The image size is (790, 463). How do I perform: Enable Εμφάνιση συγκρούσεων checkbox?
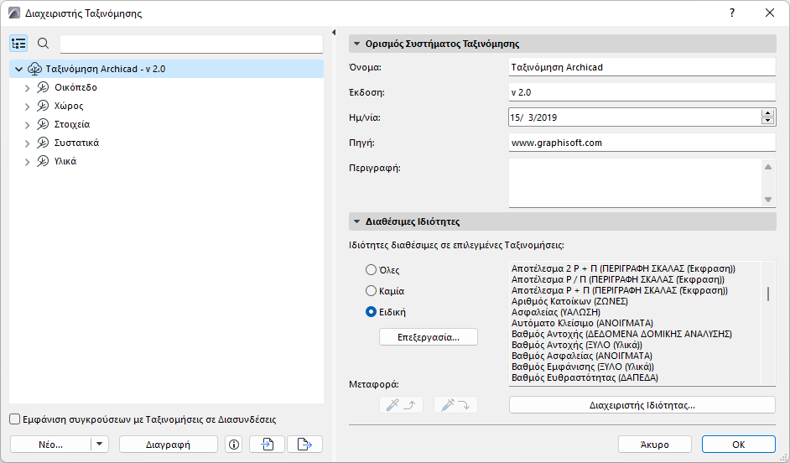click(14, 419)
